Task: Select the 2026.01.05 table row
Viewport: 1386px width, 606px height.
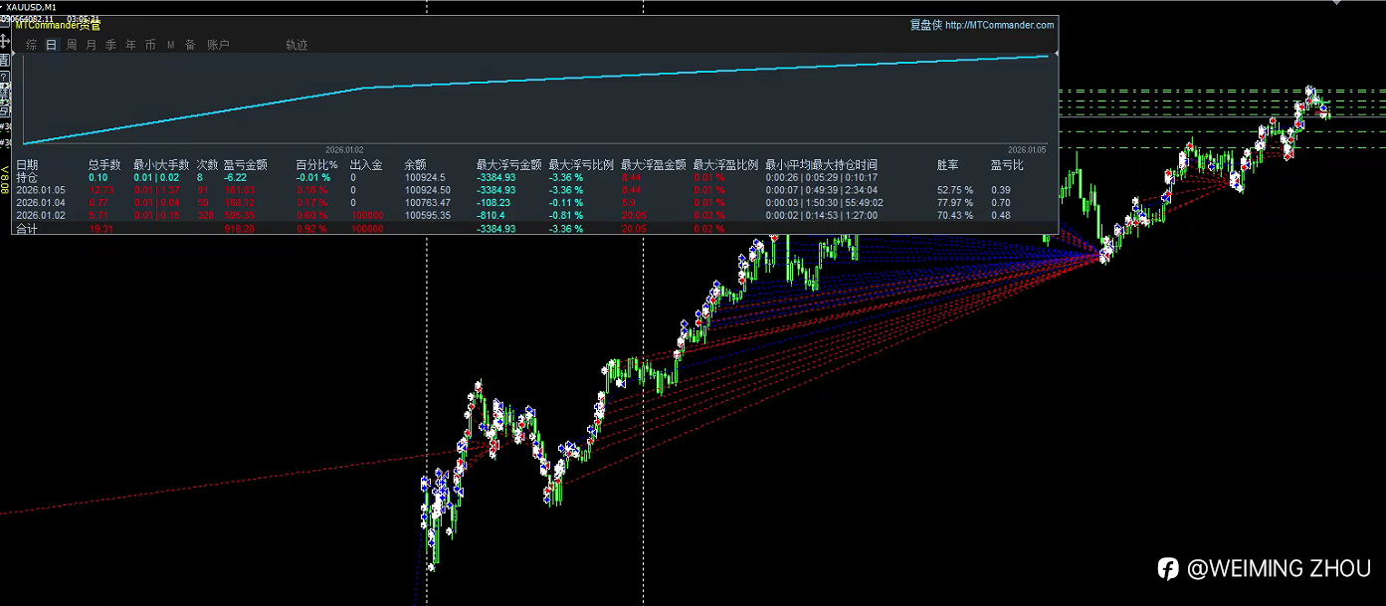Action: click(537, 190)
